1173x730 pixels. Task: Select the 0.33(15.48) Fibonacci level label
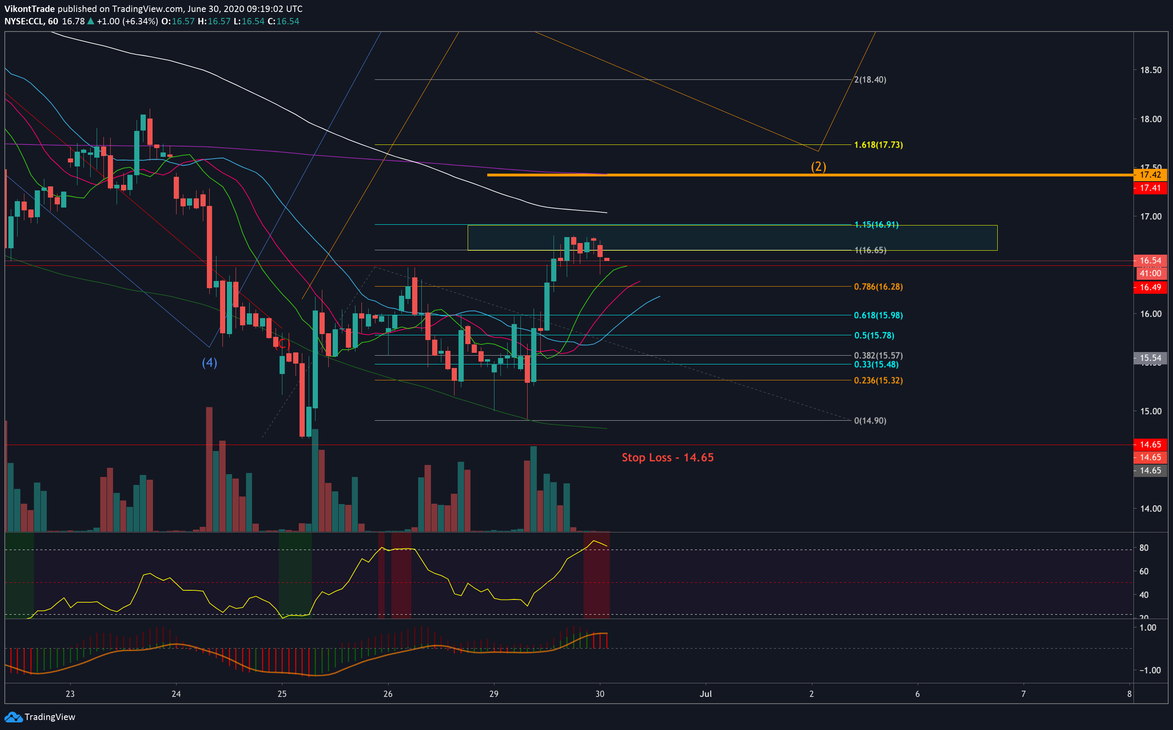click(876, 364)
